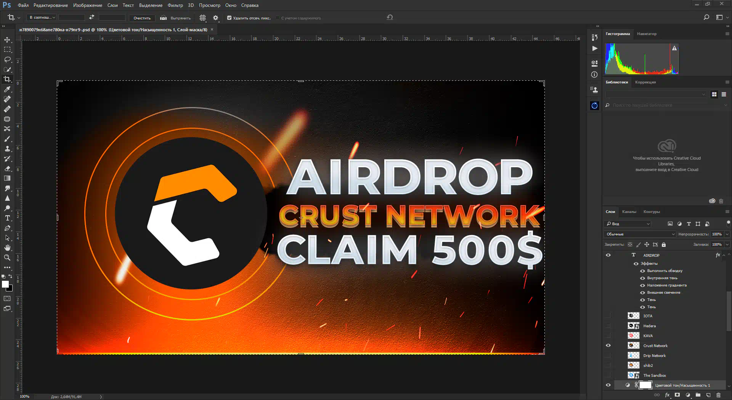This screenshot has width=732, height=400.
Task: Select the Drip Network layer thumbnail
Action: 633,355
